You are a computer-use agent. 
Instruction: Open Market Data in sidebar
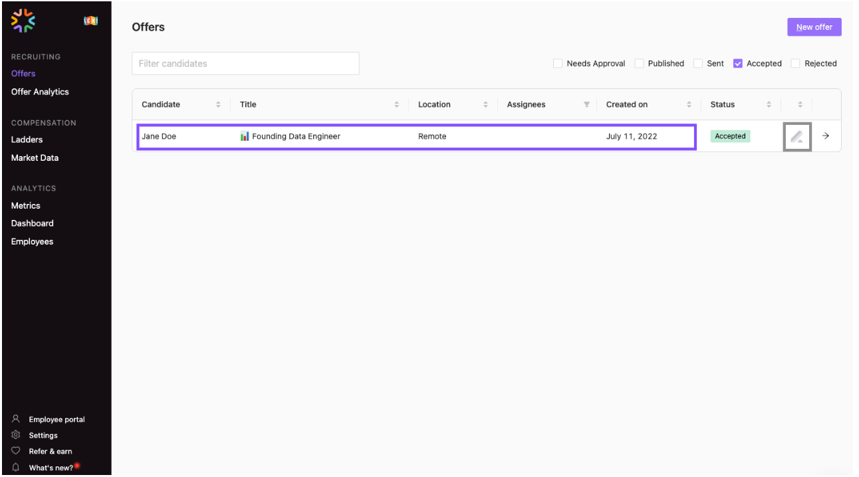pyautogui.click(x=35, y=157)
